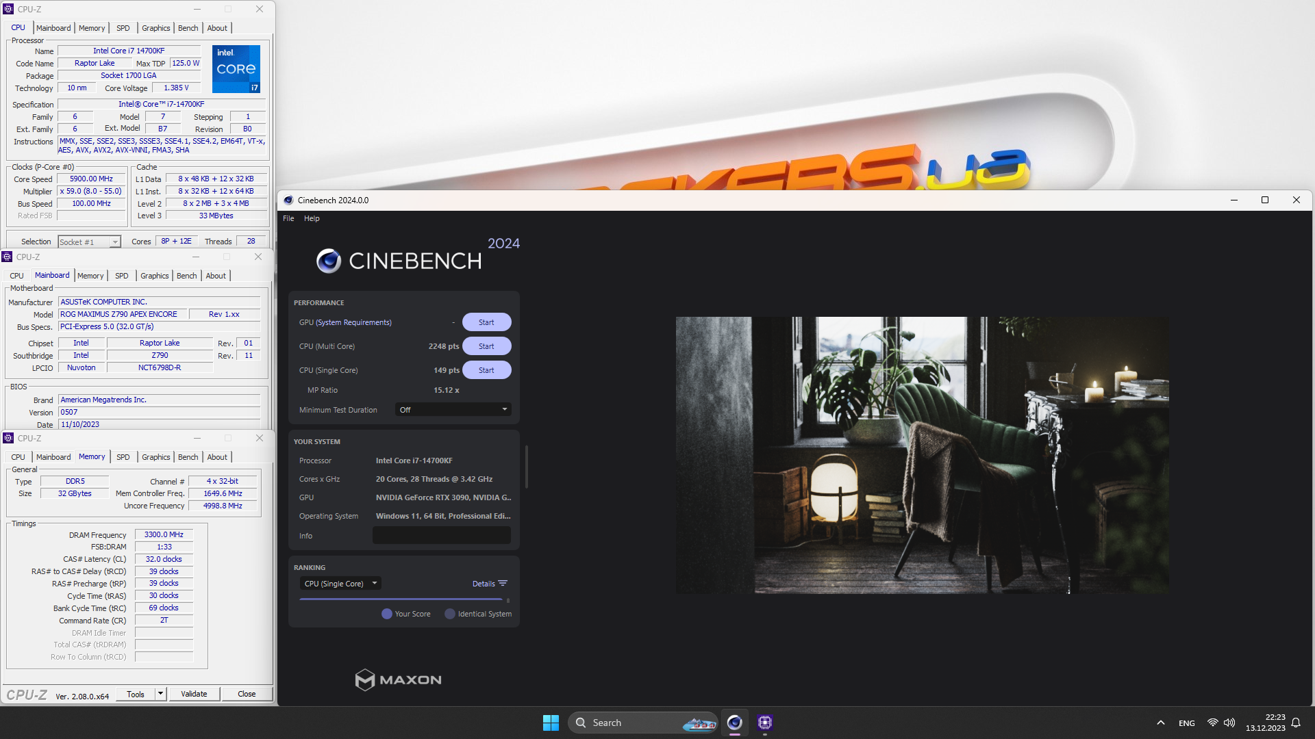The image size is (1315, 739).
Task: Click the 2248 pts multi core score
Action: (x=443, y=346)
